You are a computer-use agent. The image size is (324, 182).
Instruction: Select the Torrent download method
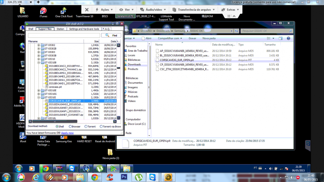point(86,126)
